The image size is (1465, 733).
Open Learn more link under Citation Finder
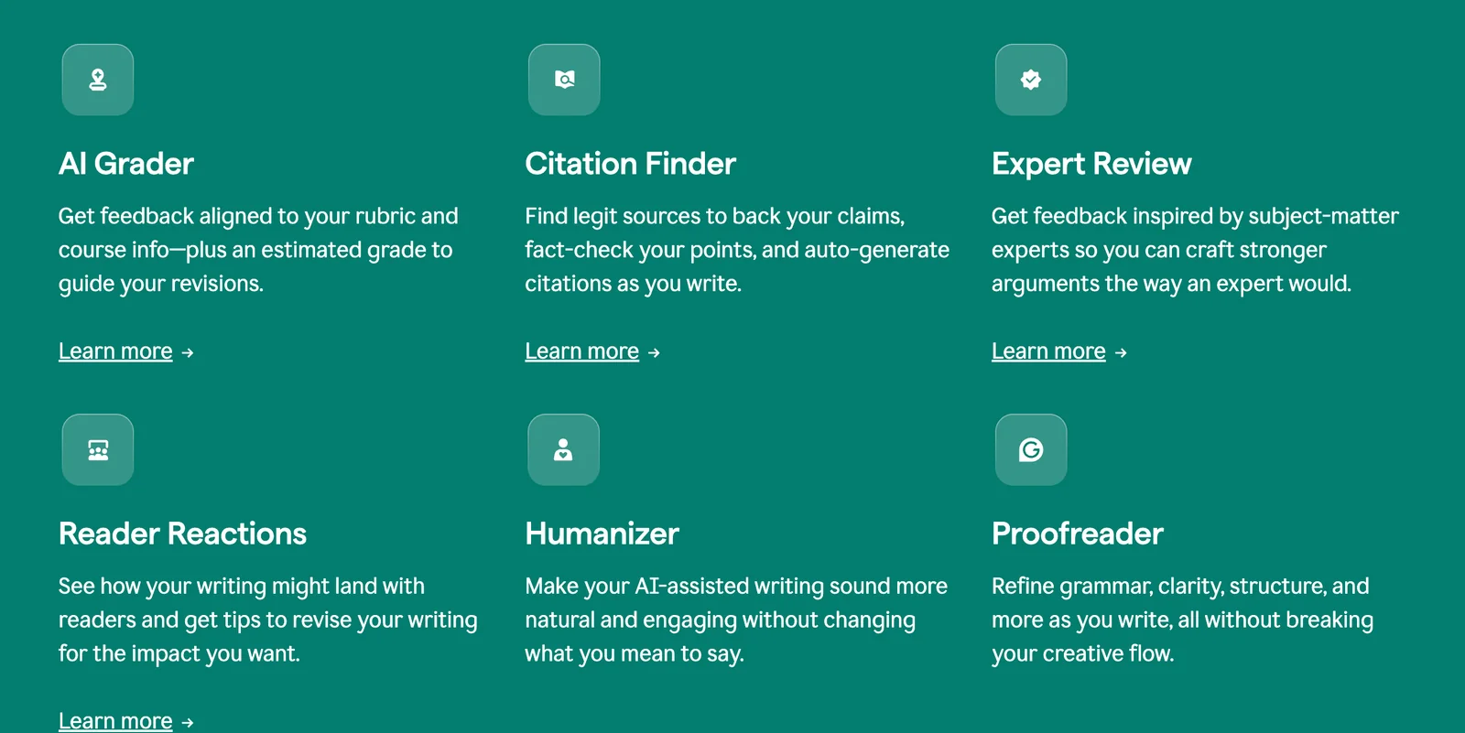[x=581, y=351]
